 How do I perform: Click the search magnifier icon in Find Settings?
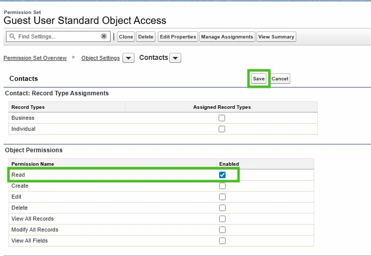point(12,36)
